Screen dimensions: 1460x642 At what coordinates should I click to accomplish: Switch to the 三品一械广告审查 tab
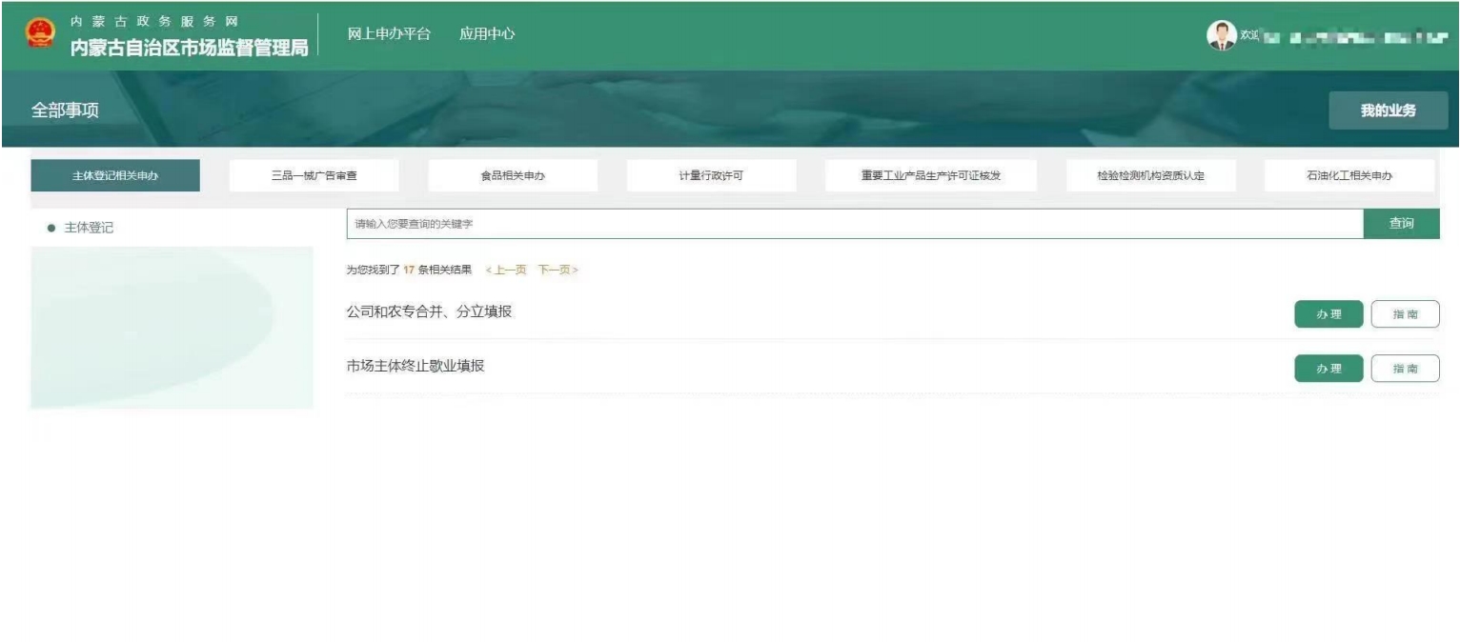(314, 175)
